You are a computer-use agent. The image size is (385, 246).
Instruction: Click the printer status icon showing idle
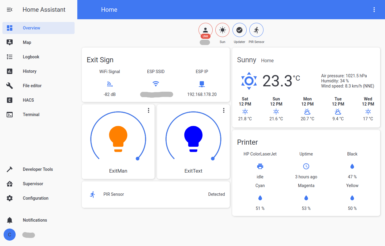click(x=260, y=166)
